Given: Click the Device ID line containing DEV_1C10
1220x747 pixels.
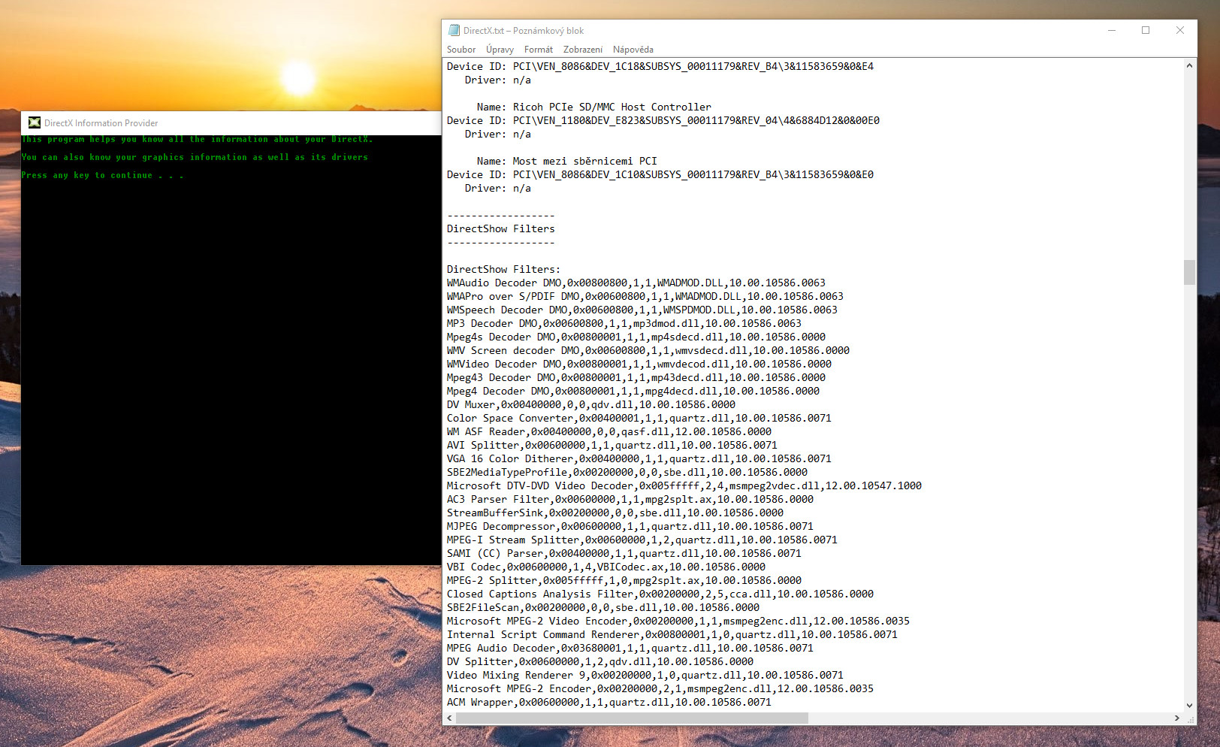Looking at the screenshot, I should (660, 174).
